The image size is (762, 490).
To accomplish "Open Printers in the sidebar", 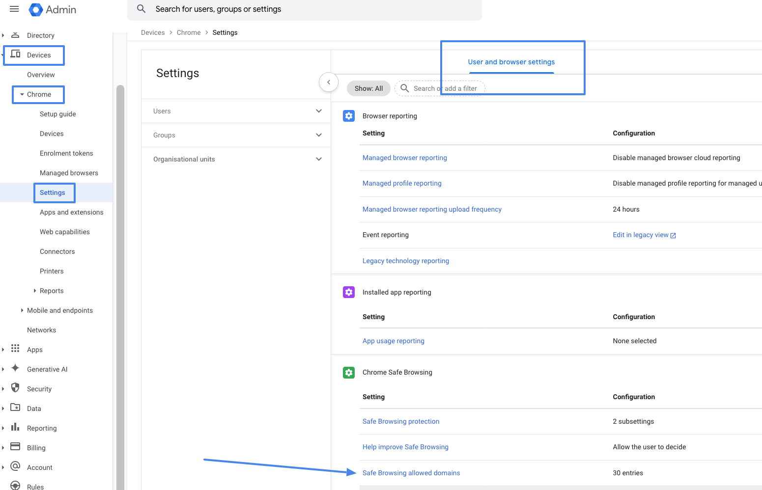I will tap(52, 271).
